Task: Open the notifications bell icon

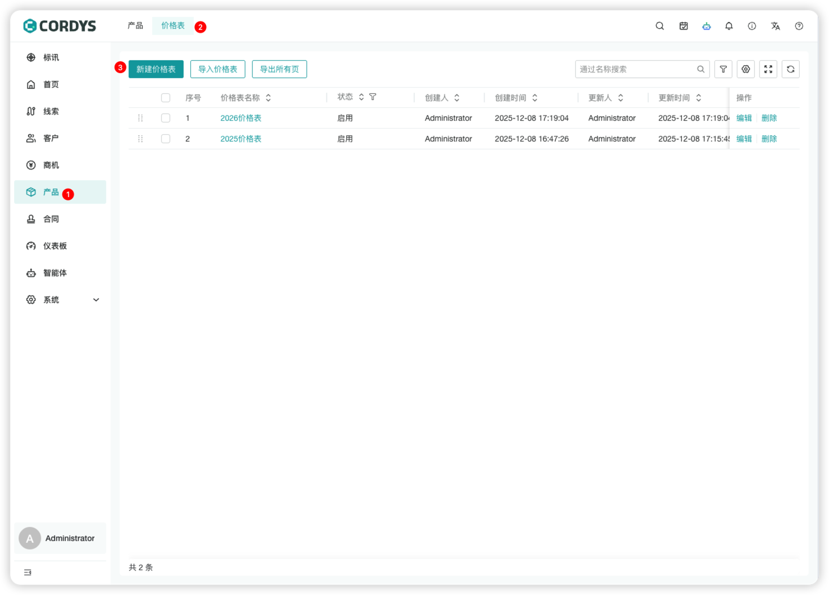Action: click(729, 26)
